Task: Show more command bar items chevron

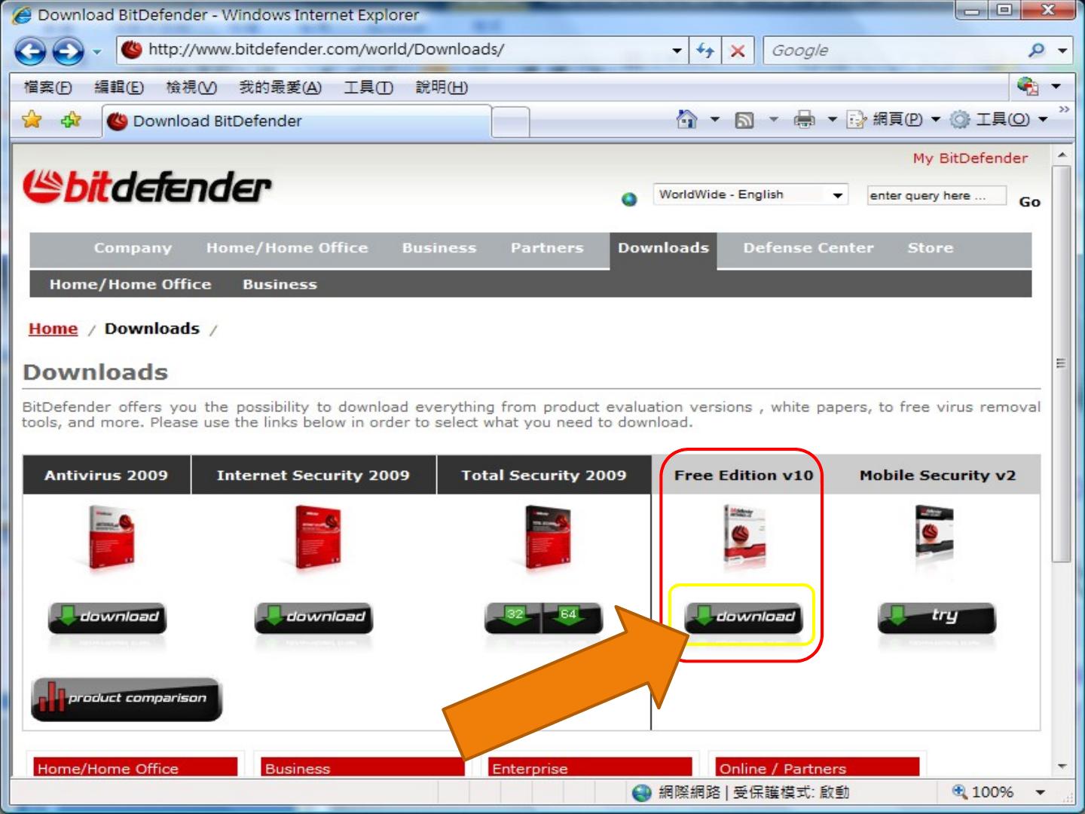Action: (1064, 110)
